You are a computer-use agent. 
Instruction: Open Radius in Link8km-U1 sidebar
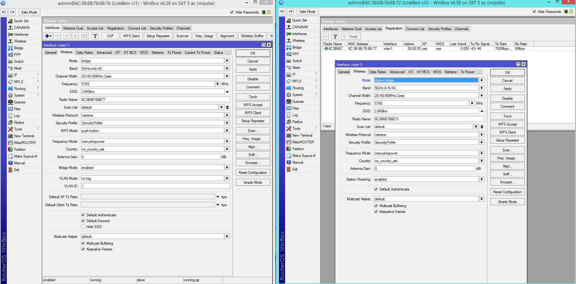[19, 122]
